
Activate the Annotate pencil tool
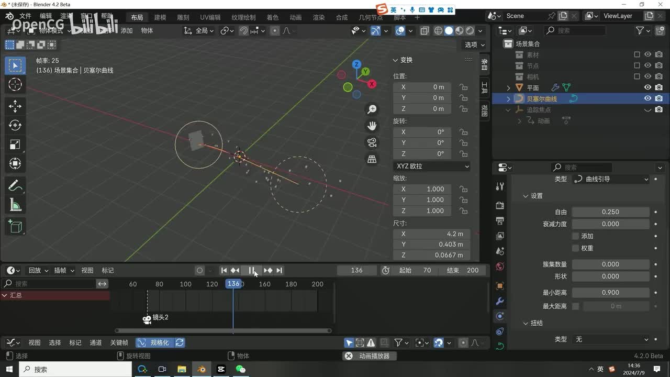click(15, 186)
